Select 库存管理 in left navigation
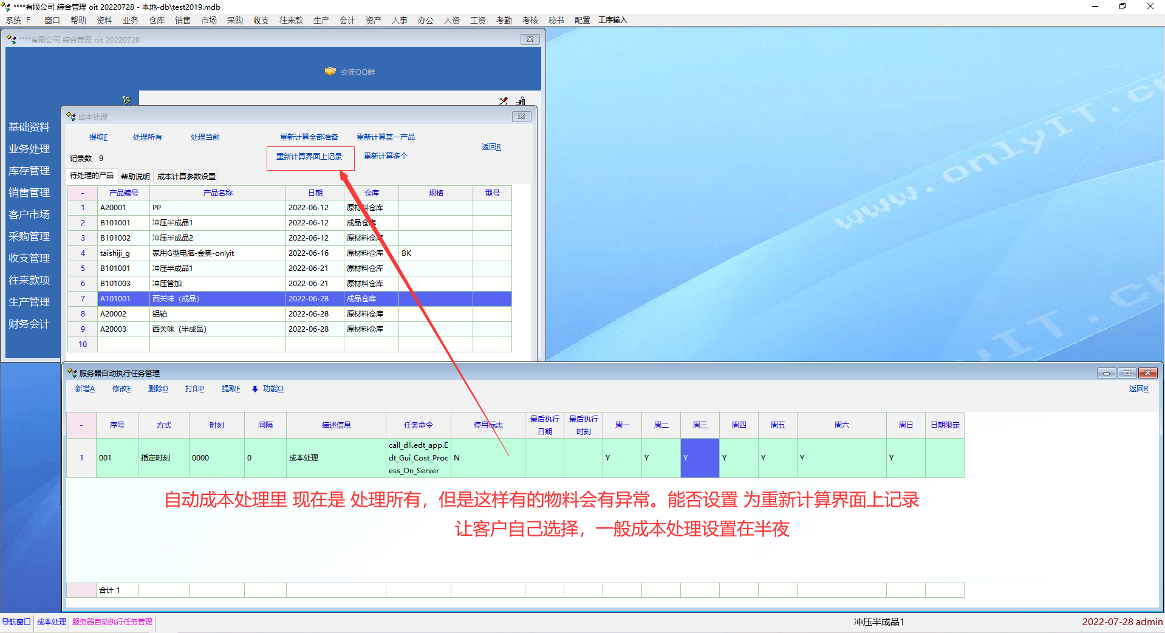Viewport: 1165px width, 633px height. pos(29,171)
